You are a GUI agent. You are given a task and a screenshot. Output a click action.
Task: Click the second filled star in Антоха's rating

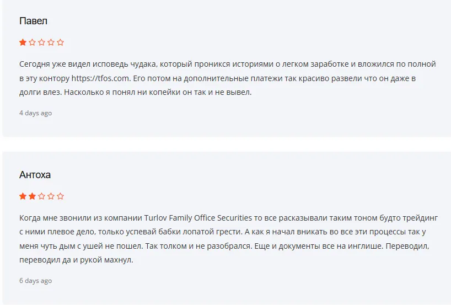click(32, 196)
